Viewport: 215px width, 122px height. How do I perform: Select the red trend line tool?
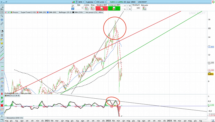pyautogui.click(x=2, y=59)
